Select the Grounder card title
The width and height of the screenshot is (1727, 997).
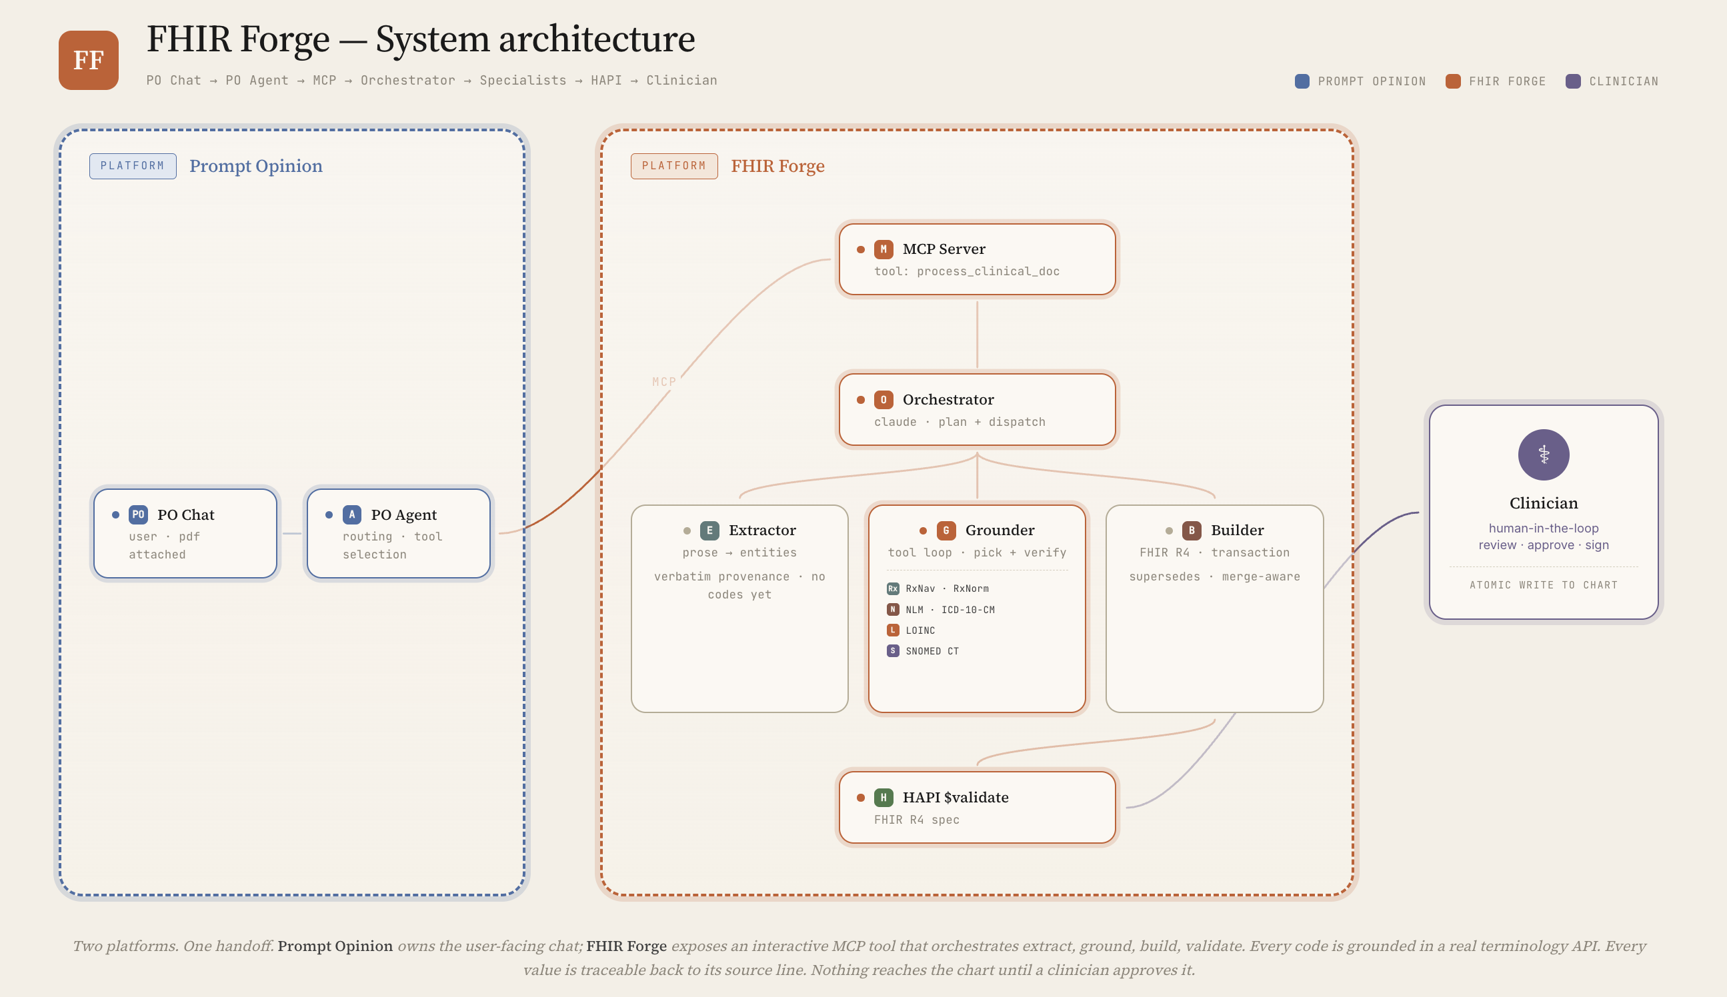1000,530
